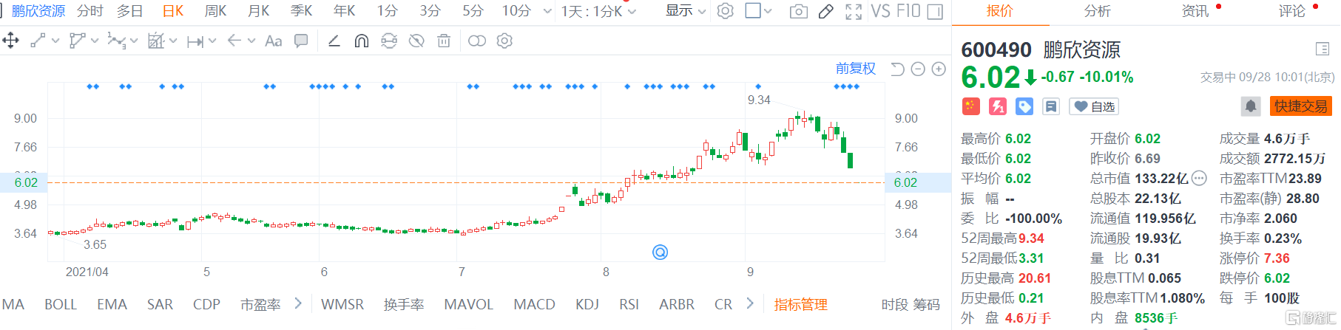Image resolution: width=1341 pixels, height=330 pixels.
Task: Click the pink lightning margin icon
Action: click(998, 106)
